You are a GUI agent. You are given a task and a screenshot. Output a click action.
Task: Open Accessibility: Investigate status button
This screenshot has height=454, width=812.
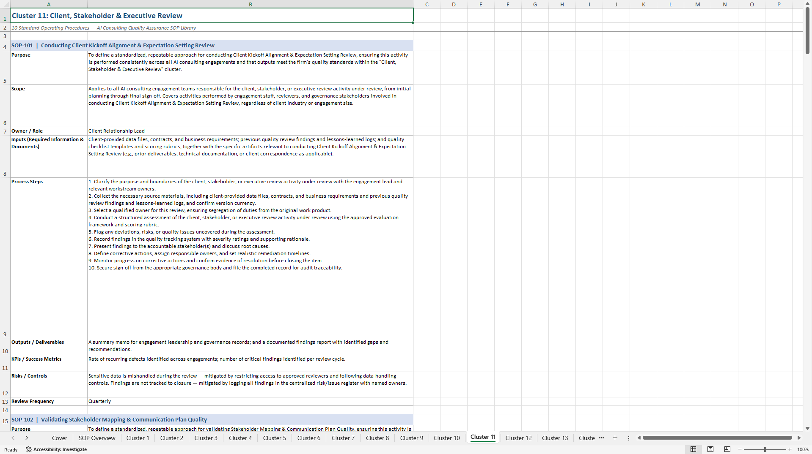tap(56, 449)
